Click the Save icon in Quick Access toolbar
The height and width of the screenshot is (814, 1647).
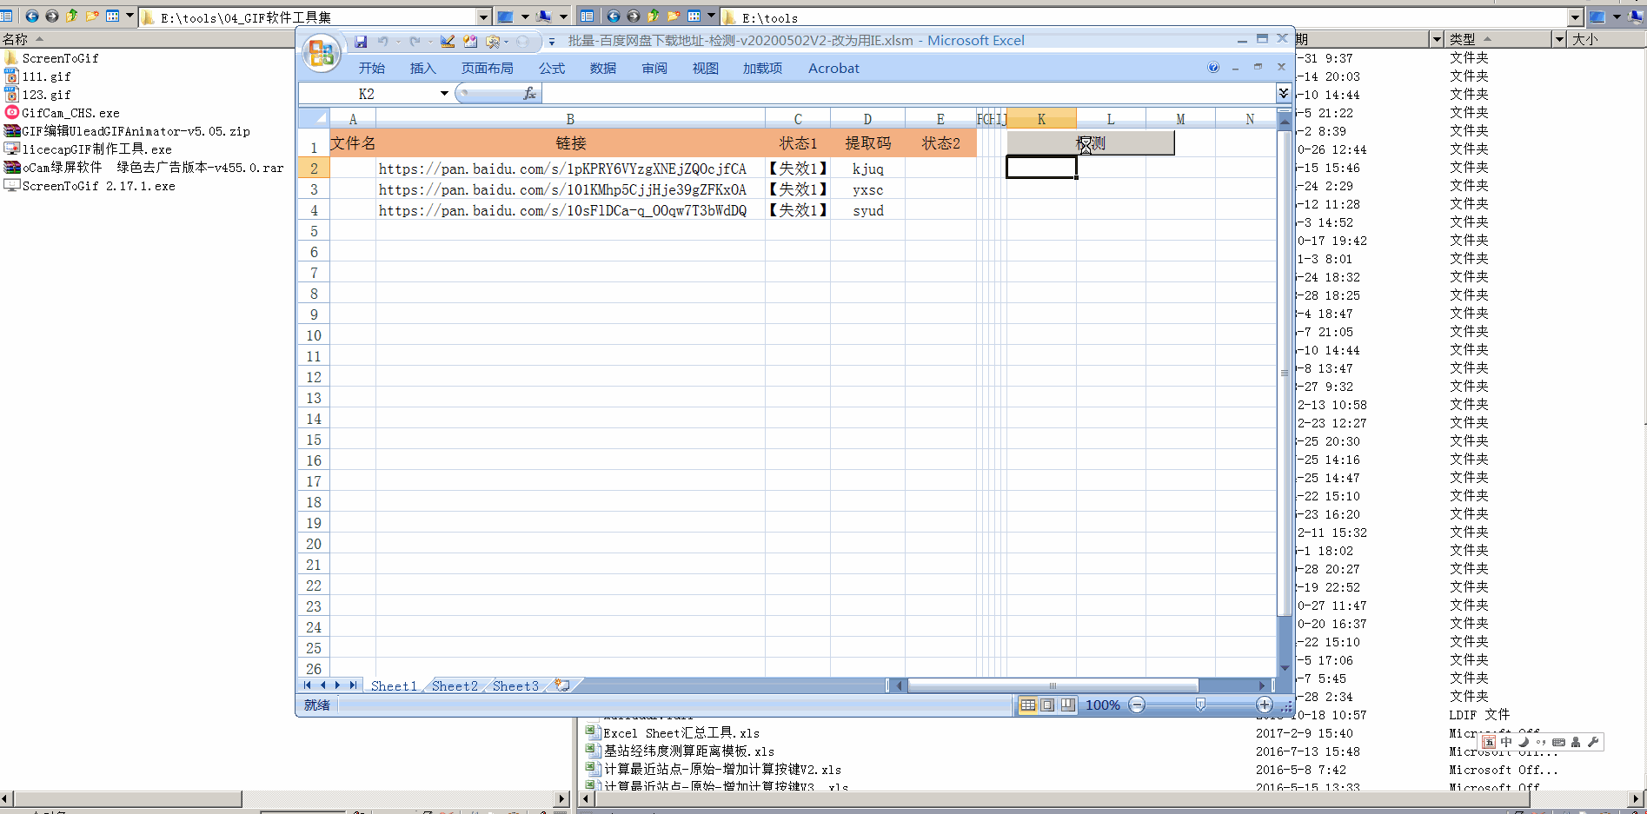click(x=361, y=41)
